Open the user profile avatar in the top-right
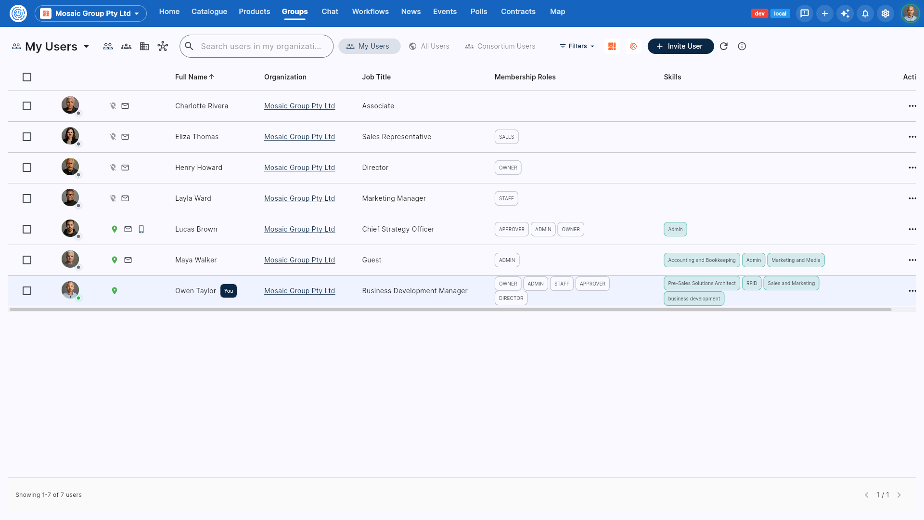 click(910, 13)
